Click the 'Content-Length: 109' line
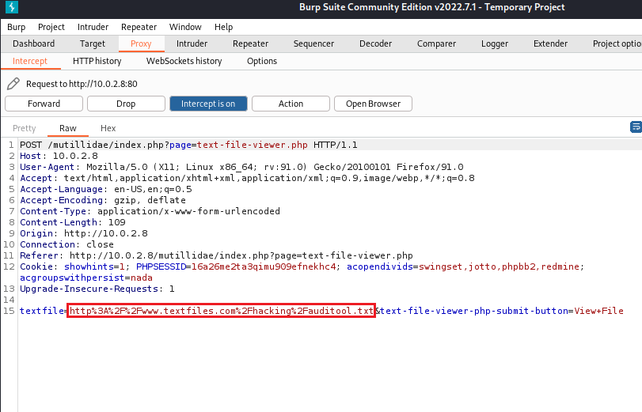This screenshot has width=642, height=412. (73, 222)
